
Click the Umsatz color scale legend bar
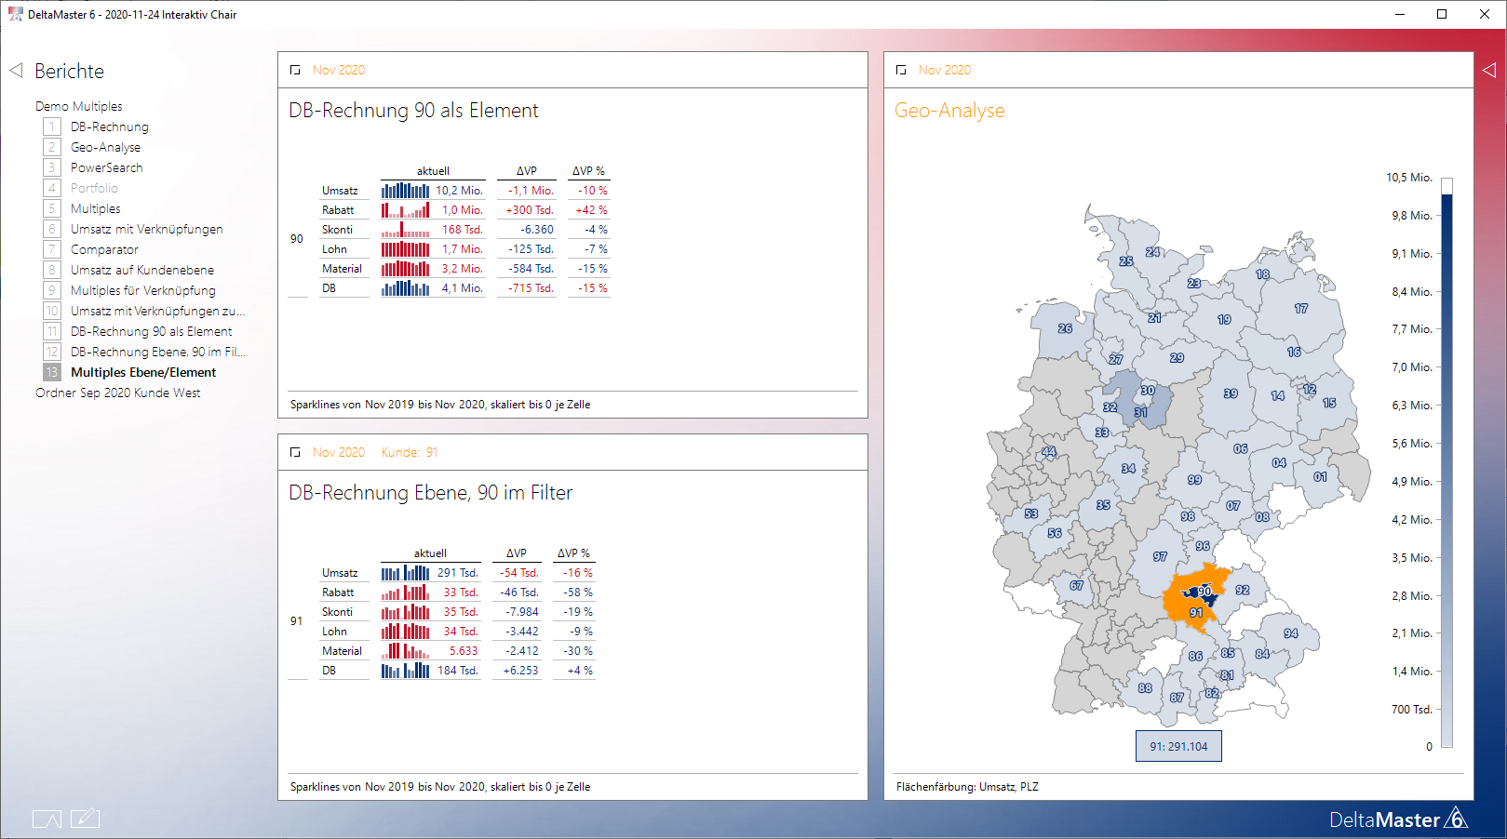1446,463
